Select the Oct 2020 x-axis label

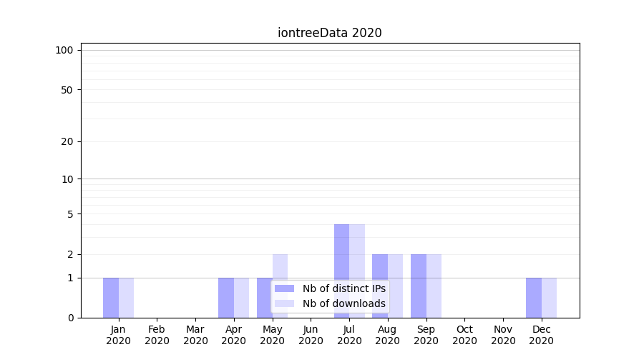pyautogui.click(x=464, y=335)
